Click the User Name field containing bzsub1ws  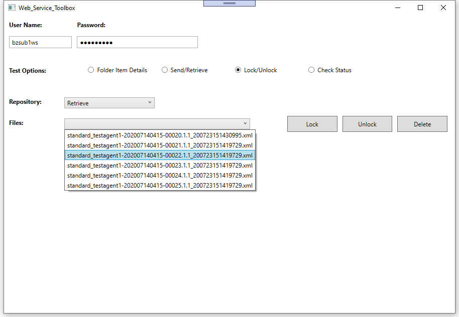(40, 43)
